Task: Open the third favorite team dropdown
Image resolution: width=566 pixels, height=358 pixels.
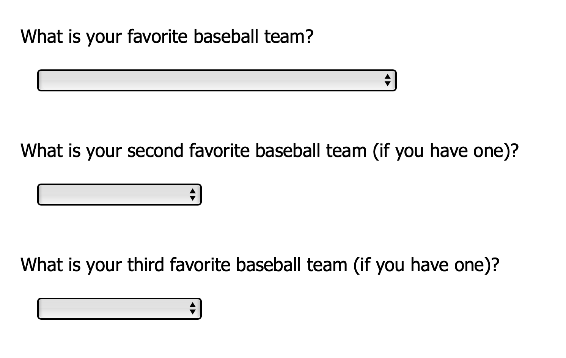Action: 119,308
